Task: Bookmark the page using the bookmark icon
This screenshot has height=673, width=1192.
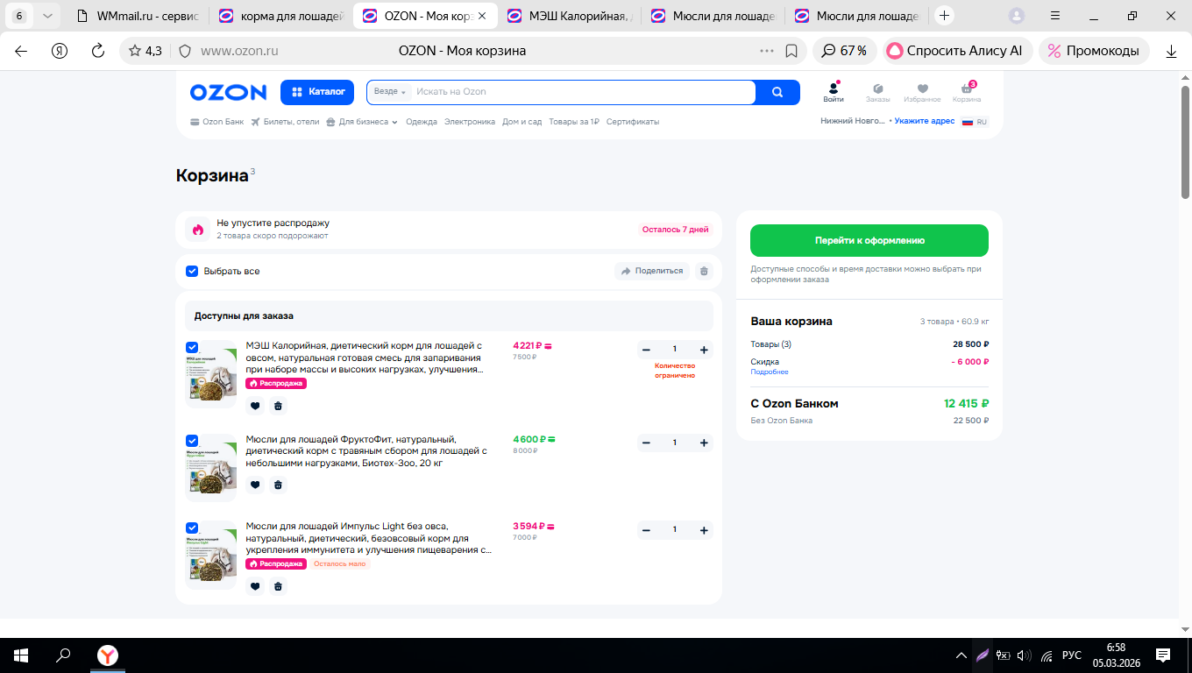Action: pos(791,51)
